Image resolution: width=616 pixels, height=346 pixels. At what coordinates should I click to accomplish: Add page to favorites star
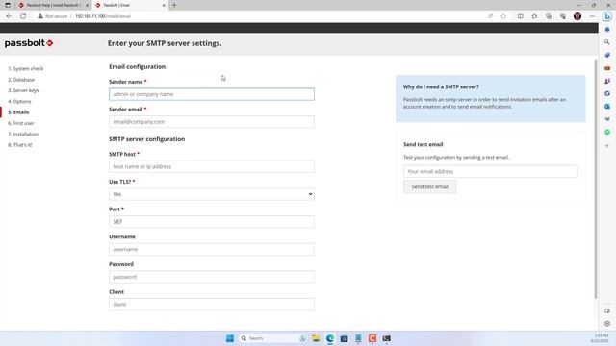click(503, 16)
